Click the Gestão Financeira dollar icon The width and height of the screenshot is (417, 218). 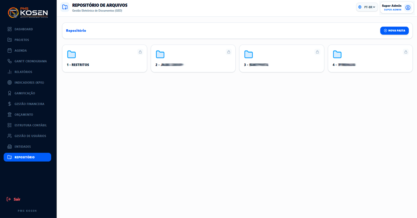(x=10, y=104)
